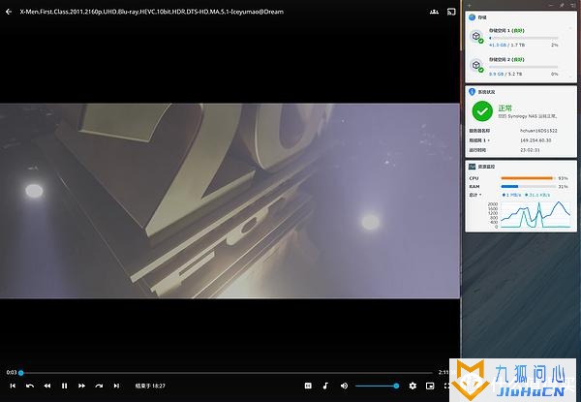Click the Volume 2 usage bar at 0%
The height and width of the screenshot is (402, 581).
[523, 67]
